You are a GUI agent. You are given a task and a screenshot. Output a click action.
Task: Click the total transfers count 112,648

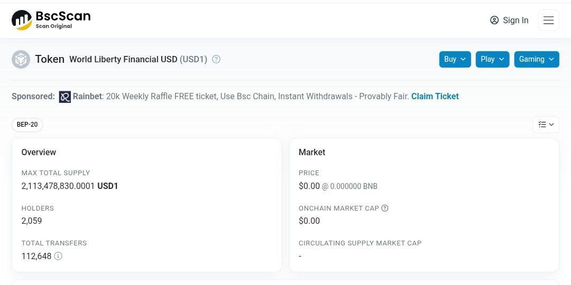click(36, 256)
